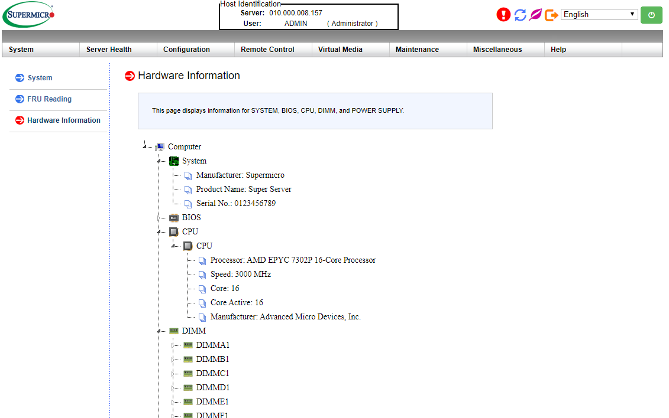Expand the DIMME1 node
This screenshot has height=418, width=669.
coord(173,402)
